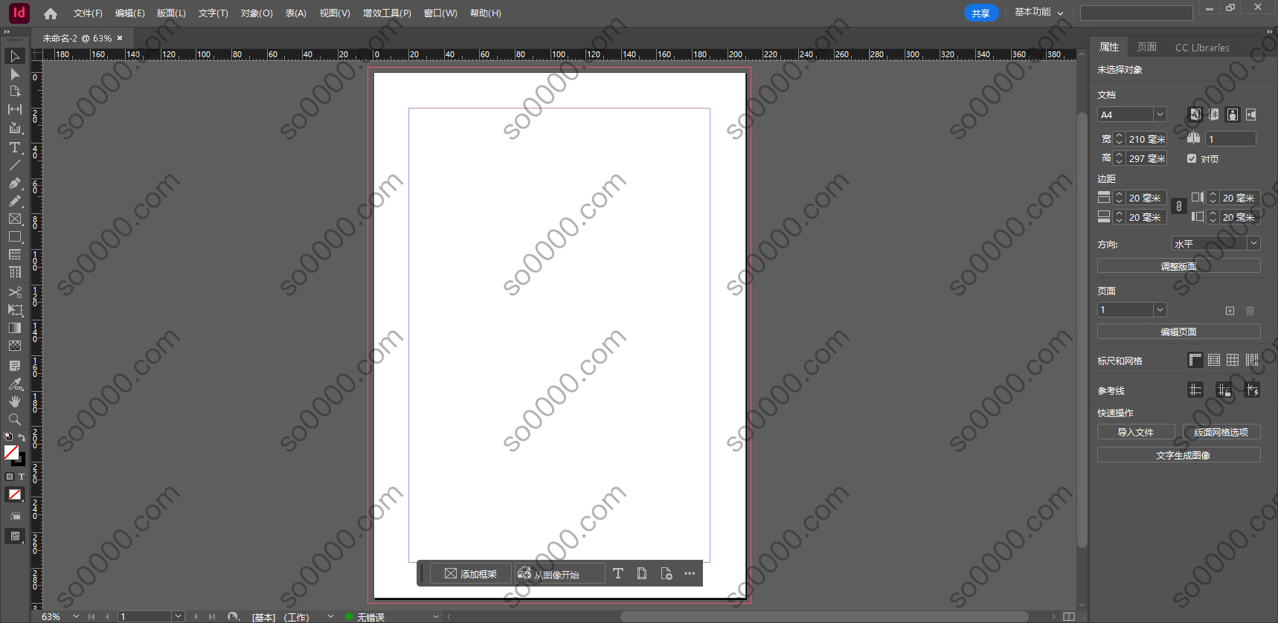Click the fill color swatch in toolbox
This screenshot has width=1278, height=623.
(x=11, y=452)
